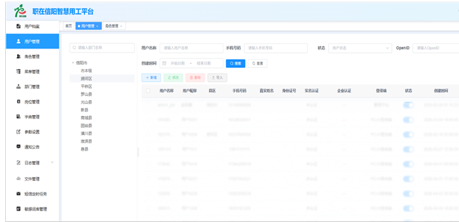The image size is (459, 222).
Task: Click the 角色管理 sidebar icon
Action: pos(18,56)
